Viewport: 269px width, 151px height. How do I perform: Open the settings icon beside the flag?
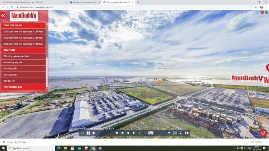(x=266, y=12)
